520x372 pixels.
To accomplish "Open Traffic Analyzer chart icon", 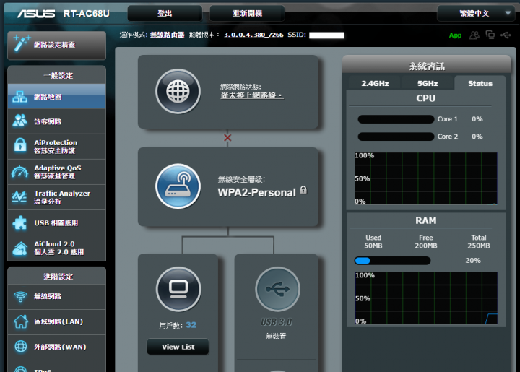I will point(19,196).
